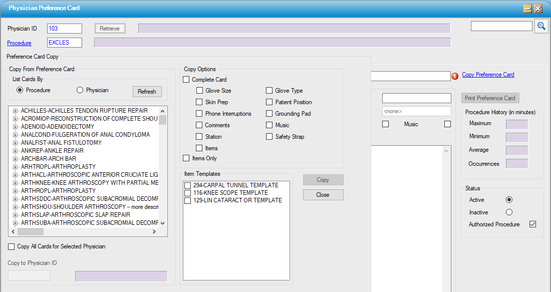551x292 pixels.
Task: Click the Retrieve button
Action: point(110,29)
